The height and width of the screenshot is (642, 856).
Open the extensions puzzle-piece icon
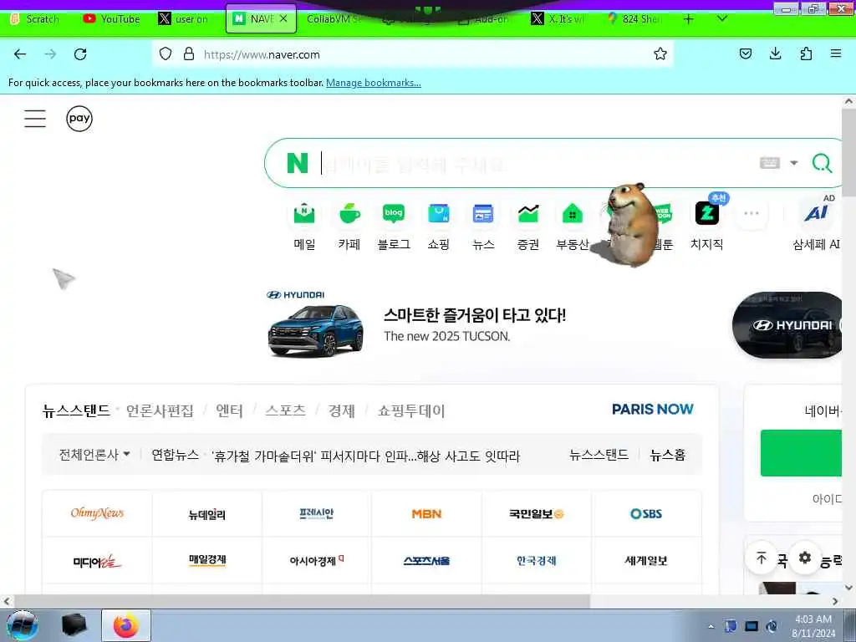[806, 53]
